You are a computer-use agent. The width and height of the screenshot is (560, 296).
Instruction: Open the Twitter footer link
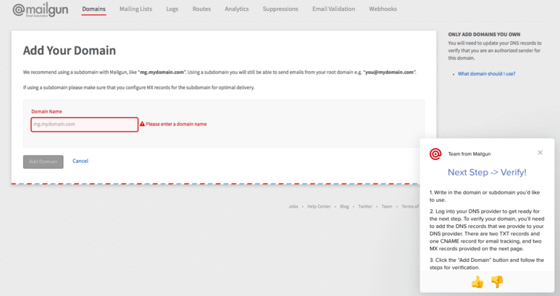[365, 206]
